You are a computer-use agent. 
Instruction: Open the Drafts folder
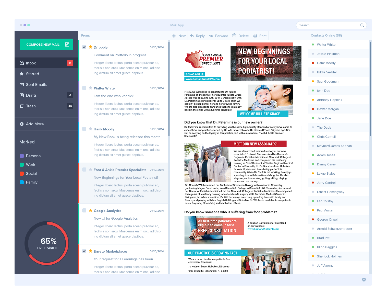point(46,95)
